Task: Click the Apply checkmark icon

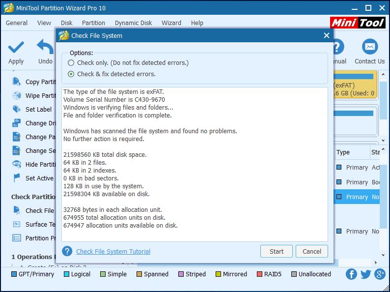Action: coord(16,47)
